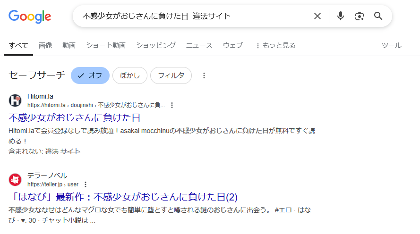420x234 pixels.
Task: Click the Hitomi.la site favicon
Action: (15, 100)
